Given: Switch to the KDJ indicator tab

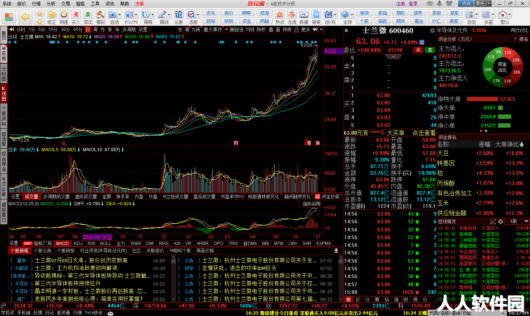Looking at the screenshot, I should click(78, 243).
